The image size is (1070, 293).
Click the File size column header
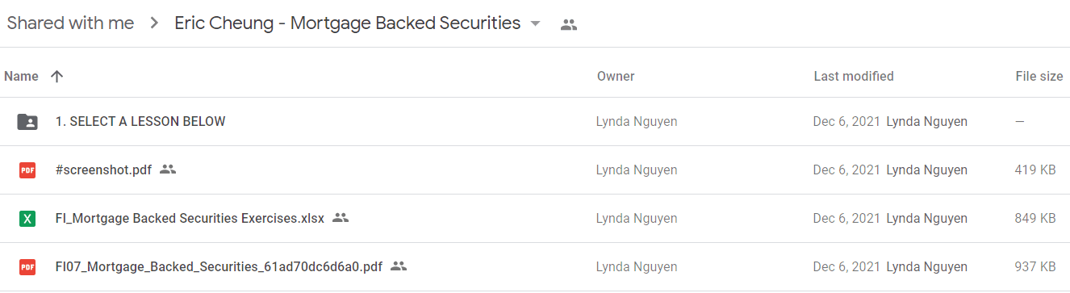coord(1039,77)
